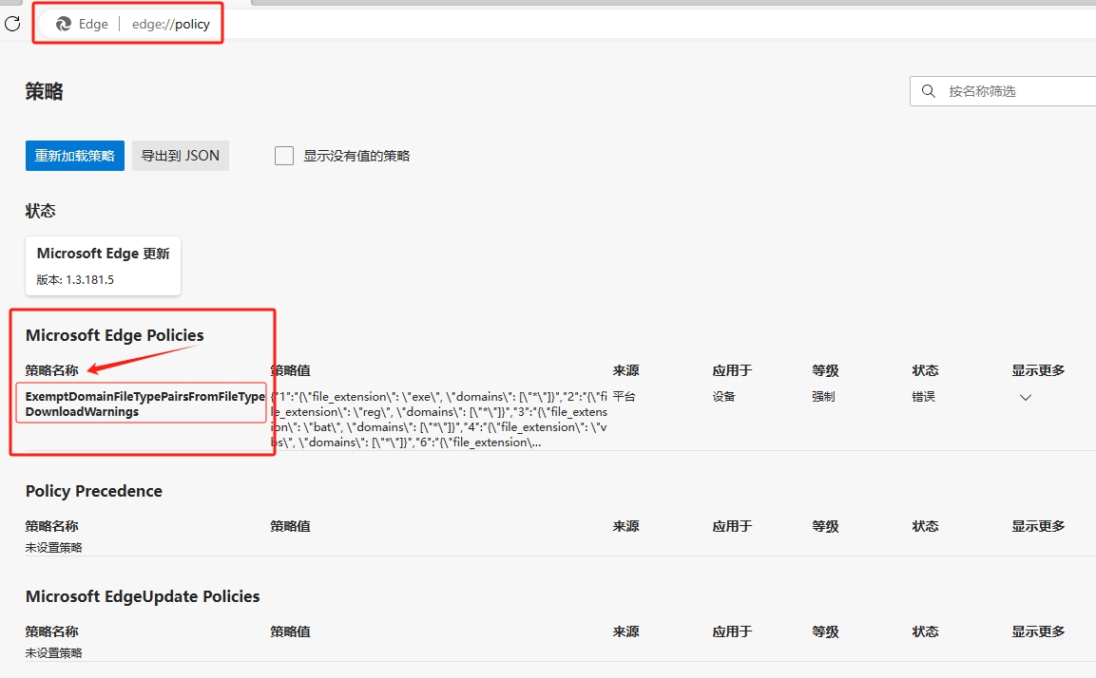This screenshot has height=678, width=1096.
Task: Click 未设置策略 under Policy Precedence
Action: pos(54,547)
